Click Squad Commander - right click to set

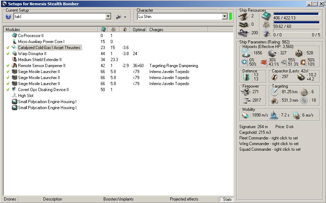(270, 149)
